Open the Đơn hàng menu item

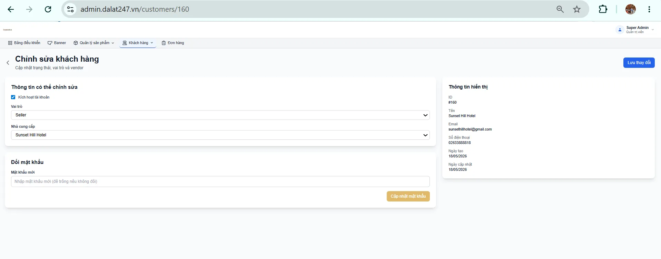pyautogui.click(x=173, y=43)
